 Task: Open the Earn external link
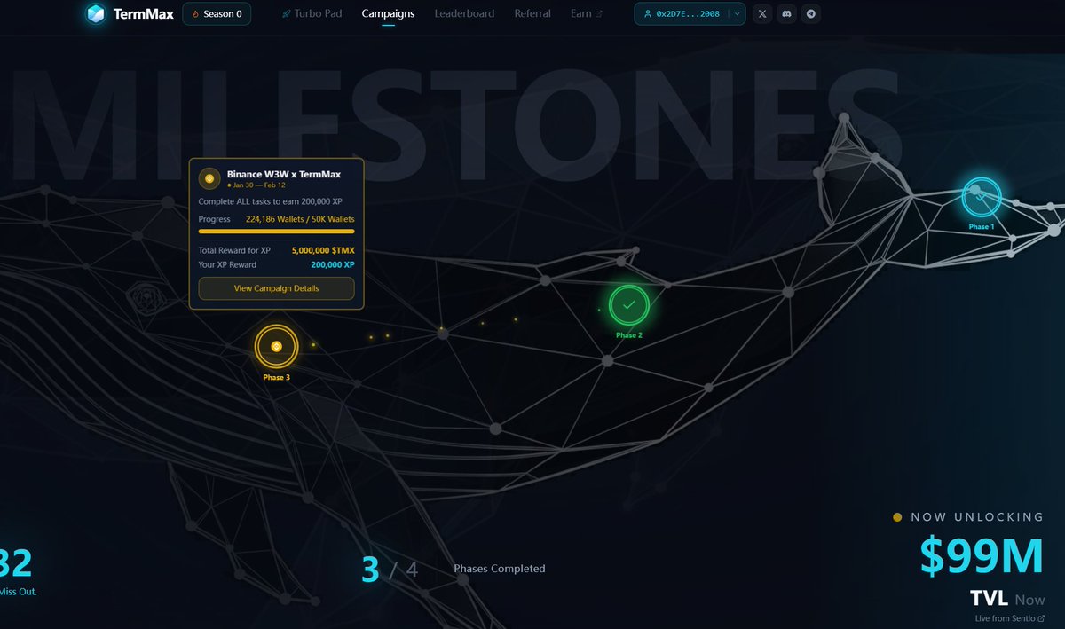(586, 13)
